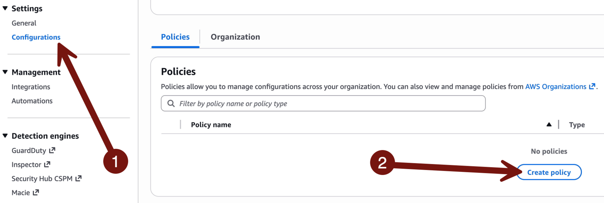Click the Type column header
Image resolution: width=604 pixels, height=203 pixels.
(x=577, y=125)
